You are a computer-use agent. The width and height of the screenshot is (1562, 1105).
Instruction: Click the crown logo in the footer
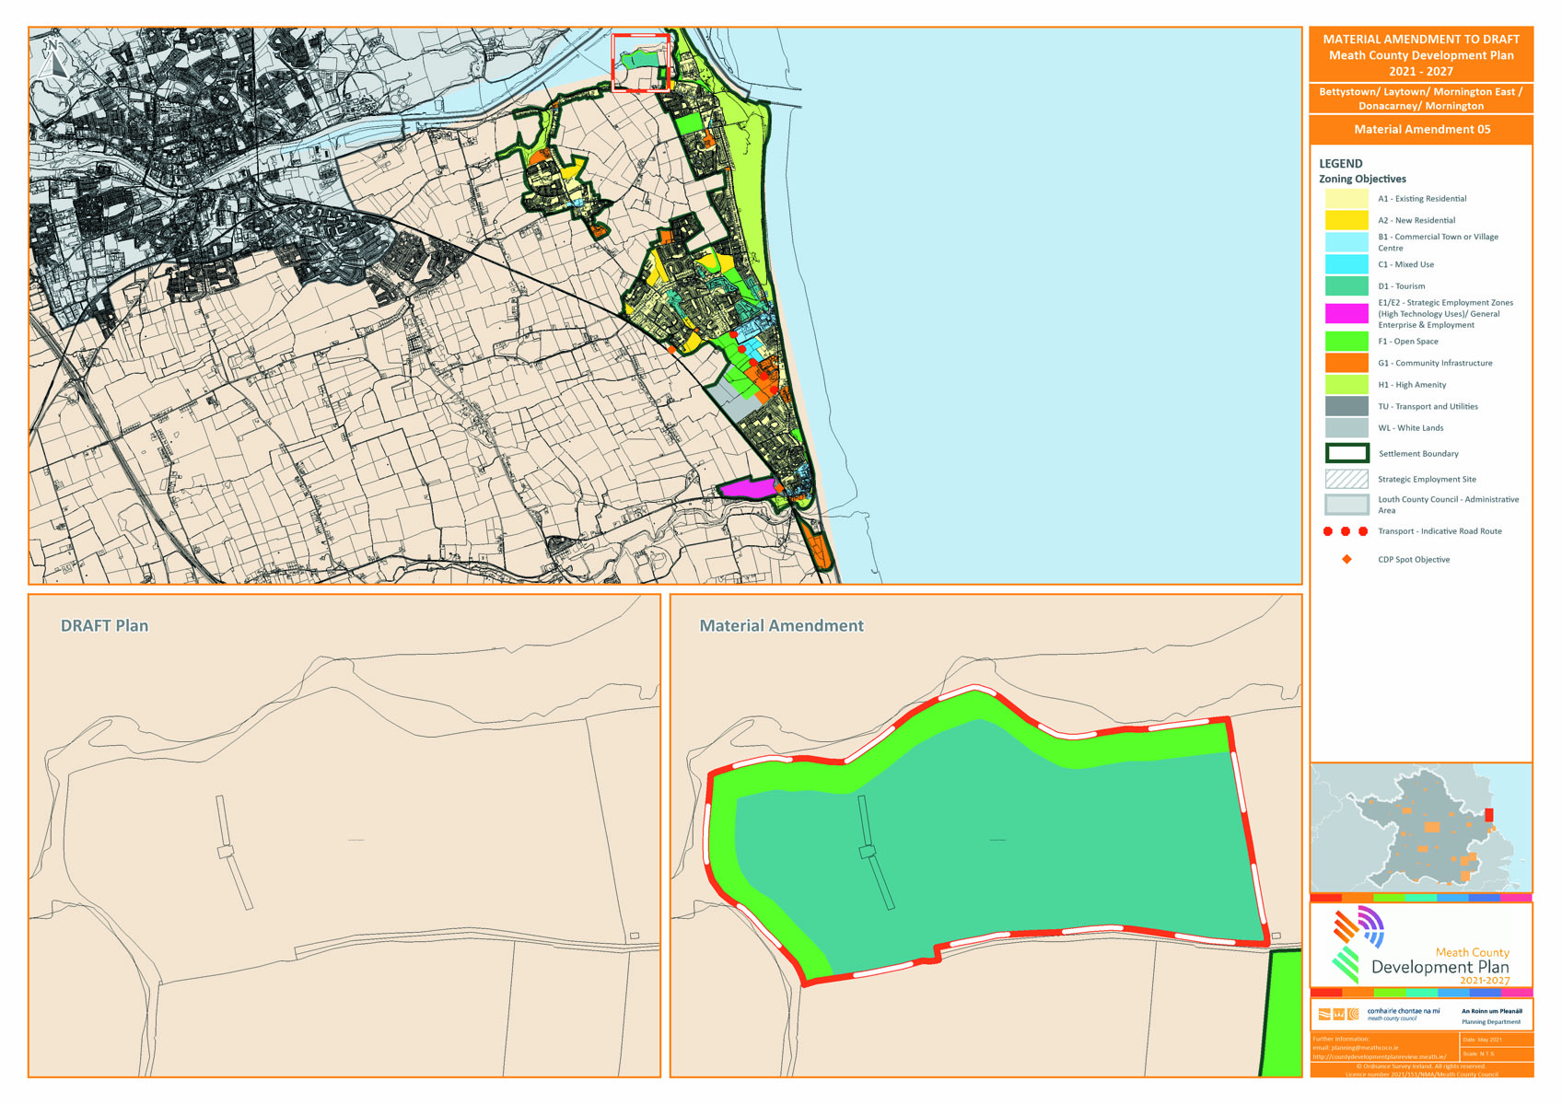point(1337,1015)
